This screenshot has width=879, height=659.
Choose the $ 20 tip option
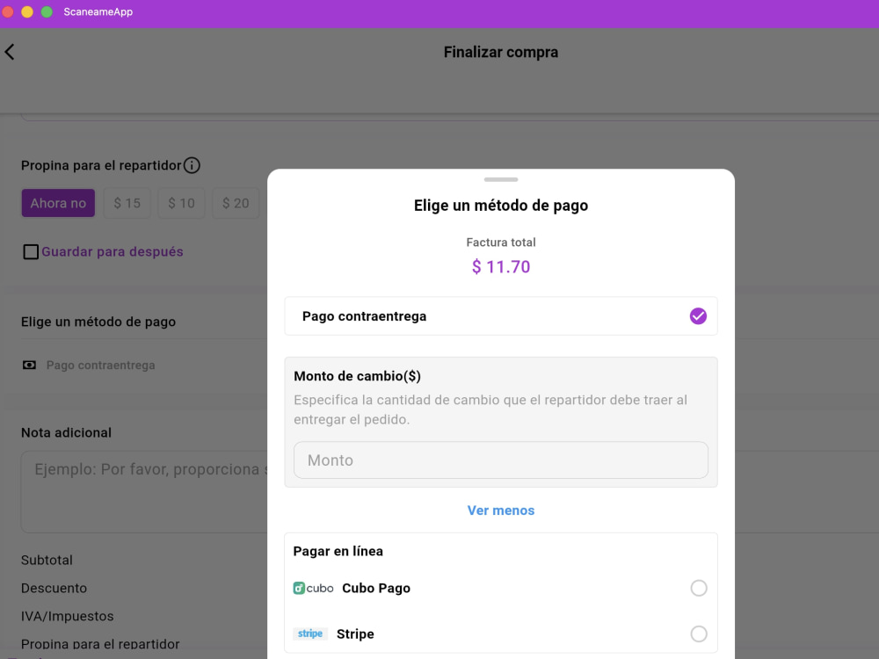coord(236,203)
